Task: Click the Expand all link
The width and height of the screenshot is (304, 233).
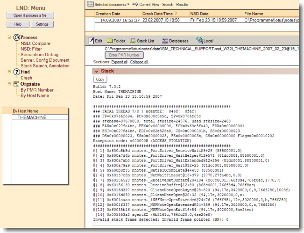Action: click(119, 62)
